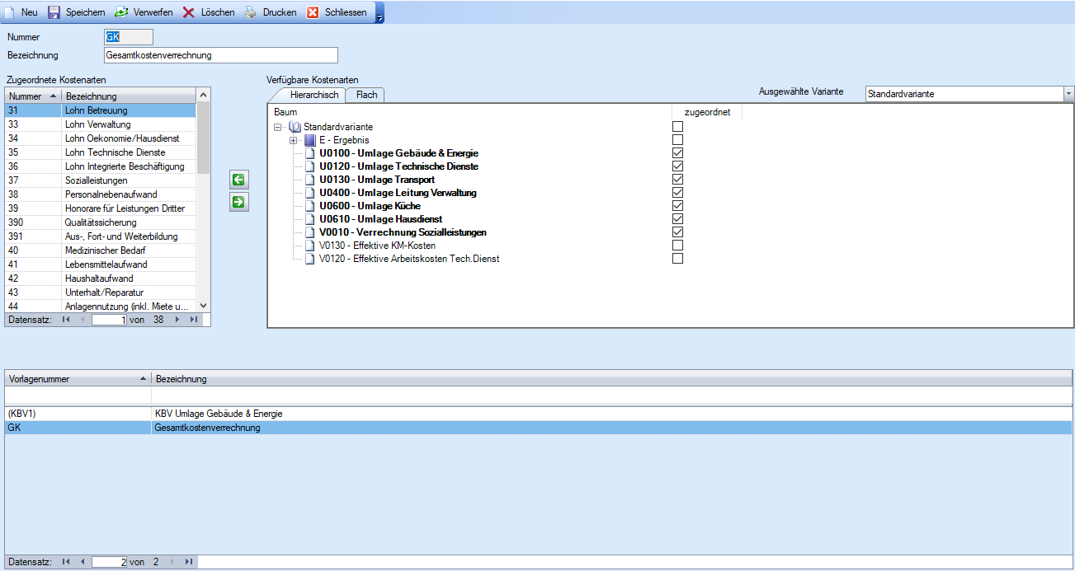Toggle the E - Ergebnis checkbox

(x=678, y=140)
